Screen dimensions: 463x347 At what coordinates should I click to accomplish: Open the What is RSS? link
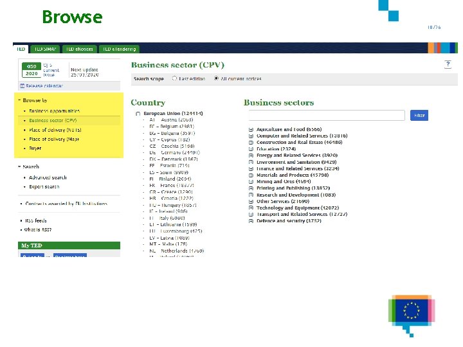38,230
